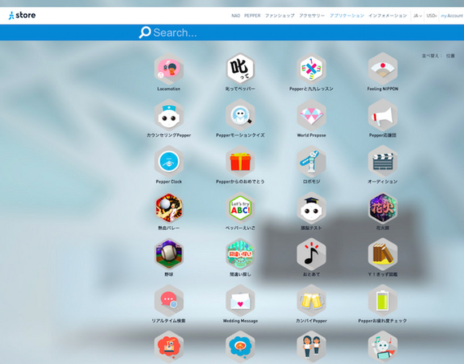Image resolution: width=464 pixels, height=364 pixels.
Task: Click the magnifying glass search icon
Action: [x=145, y=32]
